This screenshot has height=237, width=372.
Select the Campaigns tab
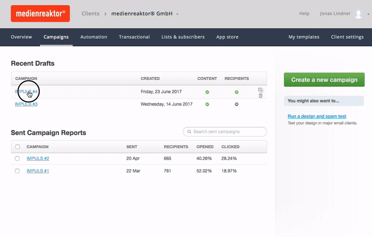56,37
